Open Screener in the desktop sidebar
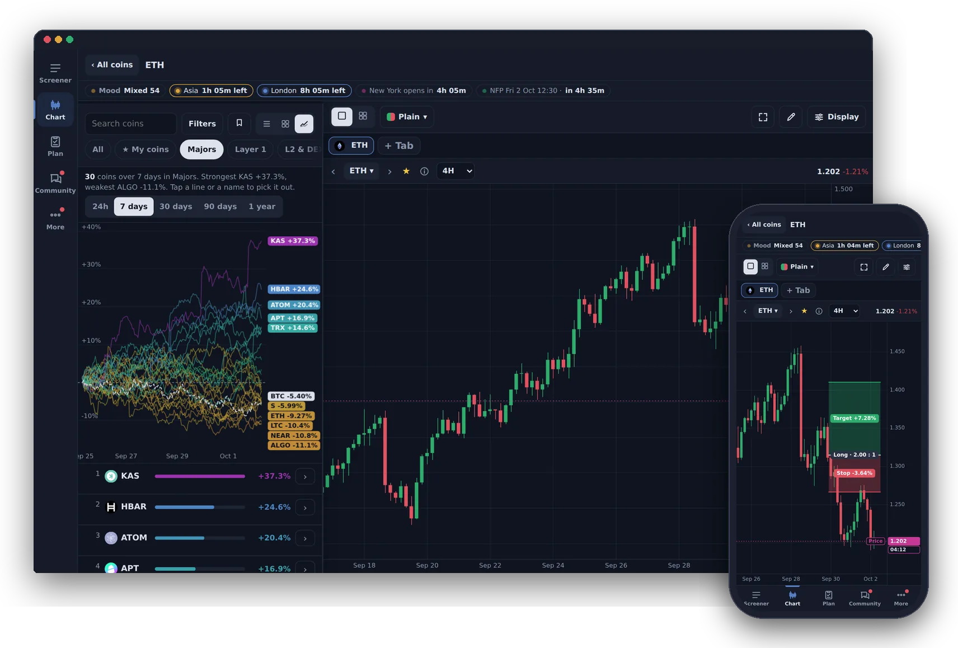Image resolution: width=958 pixels, height=648 pixels. (55, 73)
